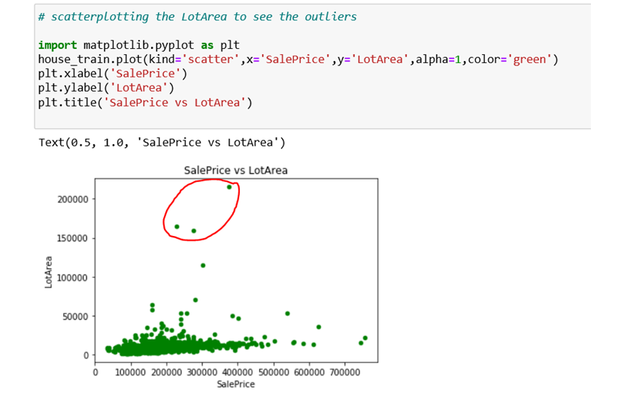Click the 150000 tick on the y-axis
Screen dimensions: 621x420
72,239
